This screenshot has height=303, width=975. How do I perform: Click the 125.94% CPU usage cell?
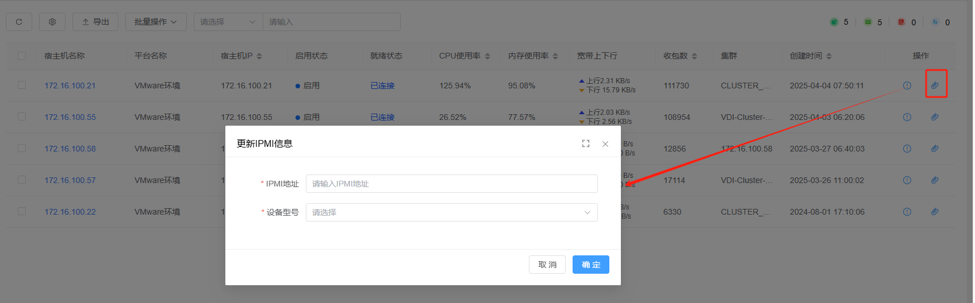[455, 86]
